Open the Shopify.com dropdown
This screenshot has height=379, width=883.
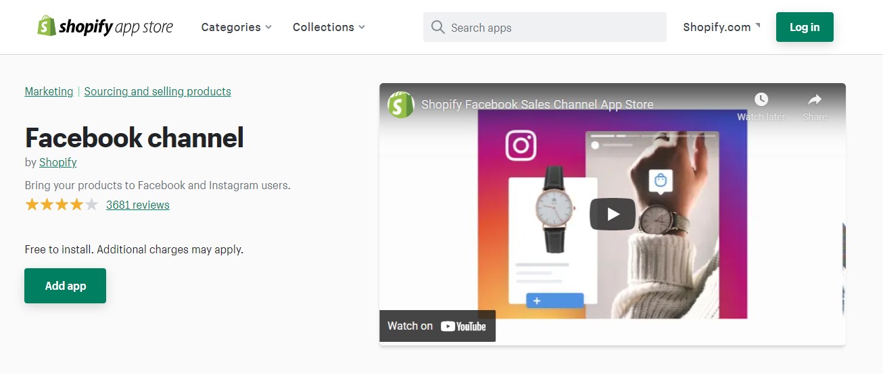[x=721, y=27]
